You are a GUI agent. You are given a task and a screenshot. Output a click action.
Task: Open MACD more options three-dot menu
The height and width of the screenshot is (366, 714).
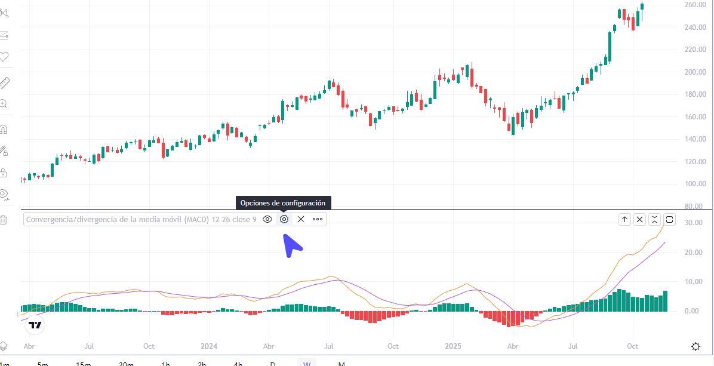coord(318,219)
